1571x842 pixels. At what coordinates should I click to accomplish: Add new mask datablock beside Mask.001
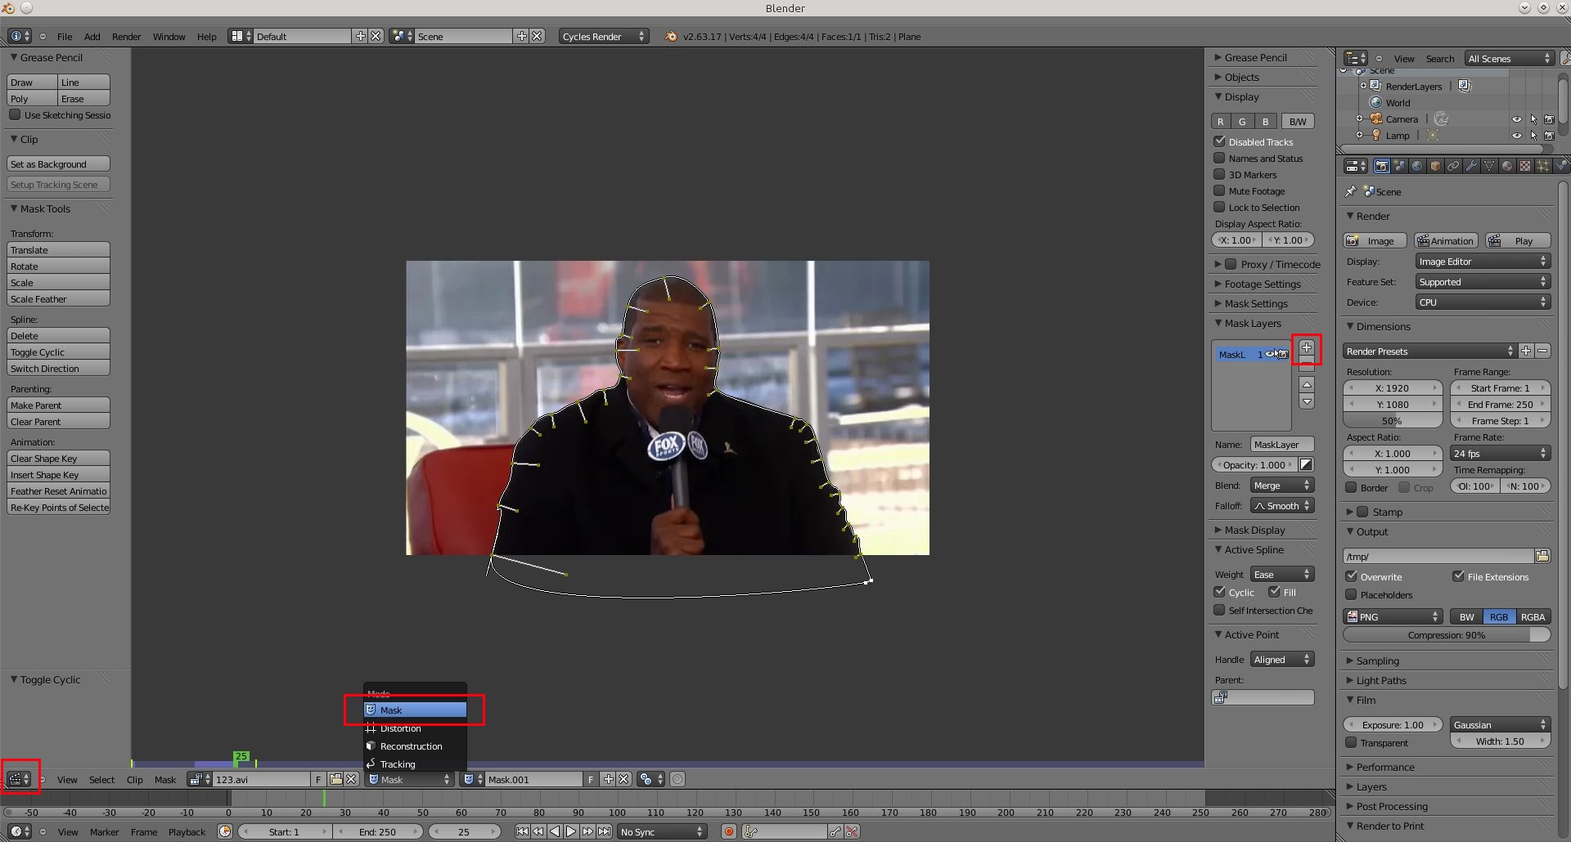[608, 779]
